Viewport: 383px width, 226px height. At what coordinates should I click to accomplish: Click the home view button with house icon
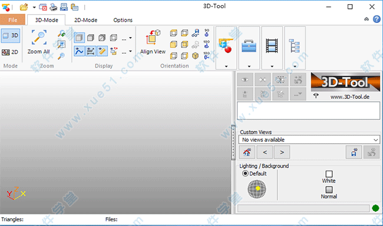point(247,152)
